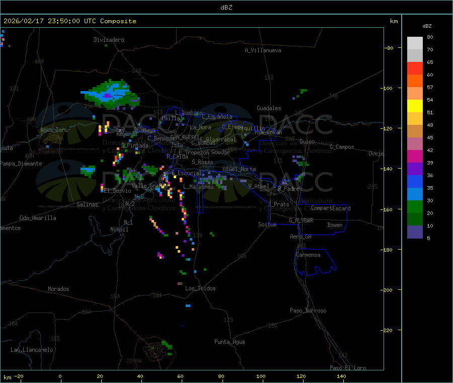Image resolution: width=453 pixels, height=383 pixels.
Task: Click the S_Pintada label
Action: coord(135,145)
